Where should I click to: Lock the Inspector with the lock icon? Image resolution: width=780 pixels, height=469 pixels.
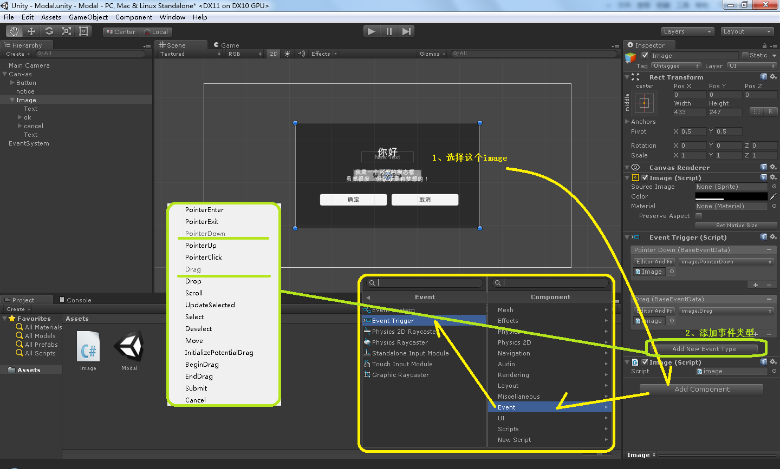pos(764,45)
